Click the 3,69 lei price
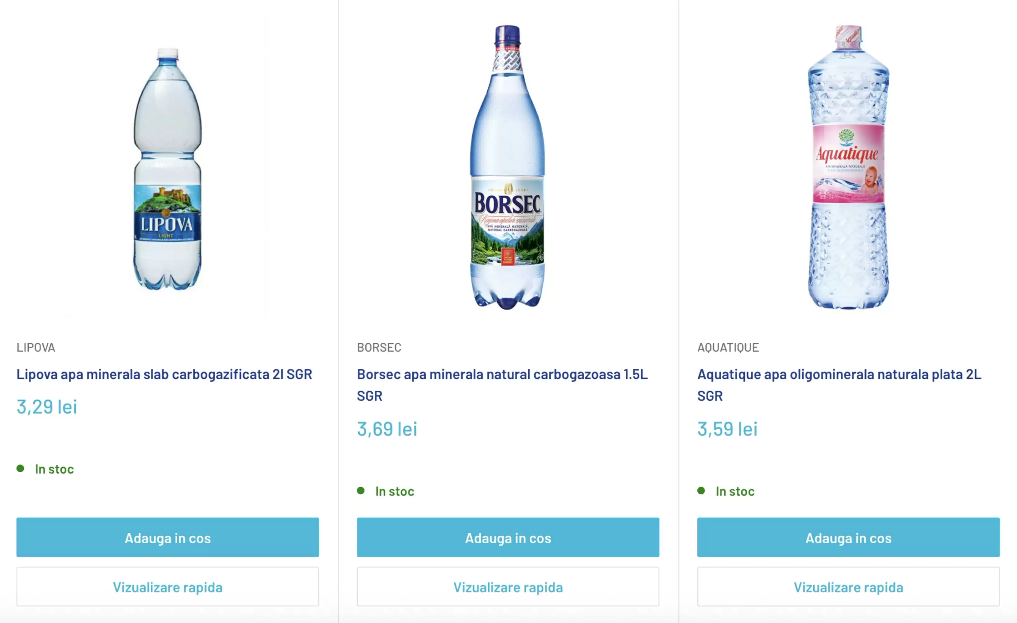The height and width of the screenshot is (623, 1017). [x=387, y=429]
